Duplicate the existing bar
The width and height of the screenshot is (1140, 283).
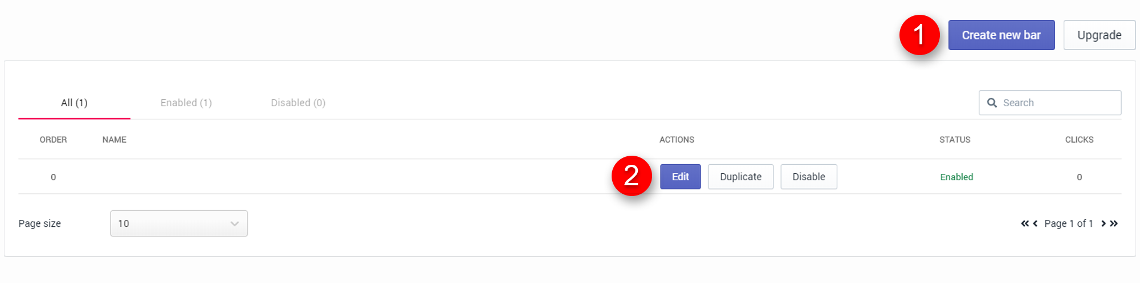coord(740,177)
